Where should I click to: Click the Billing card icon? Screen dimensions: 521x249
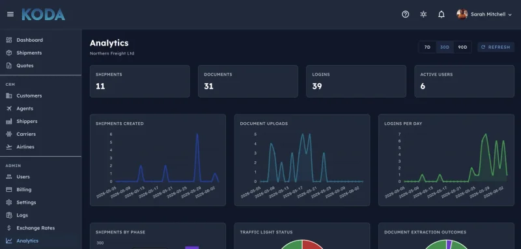click(x=9, y=190)
